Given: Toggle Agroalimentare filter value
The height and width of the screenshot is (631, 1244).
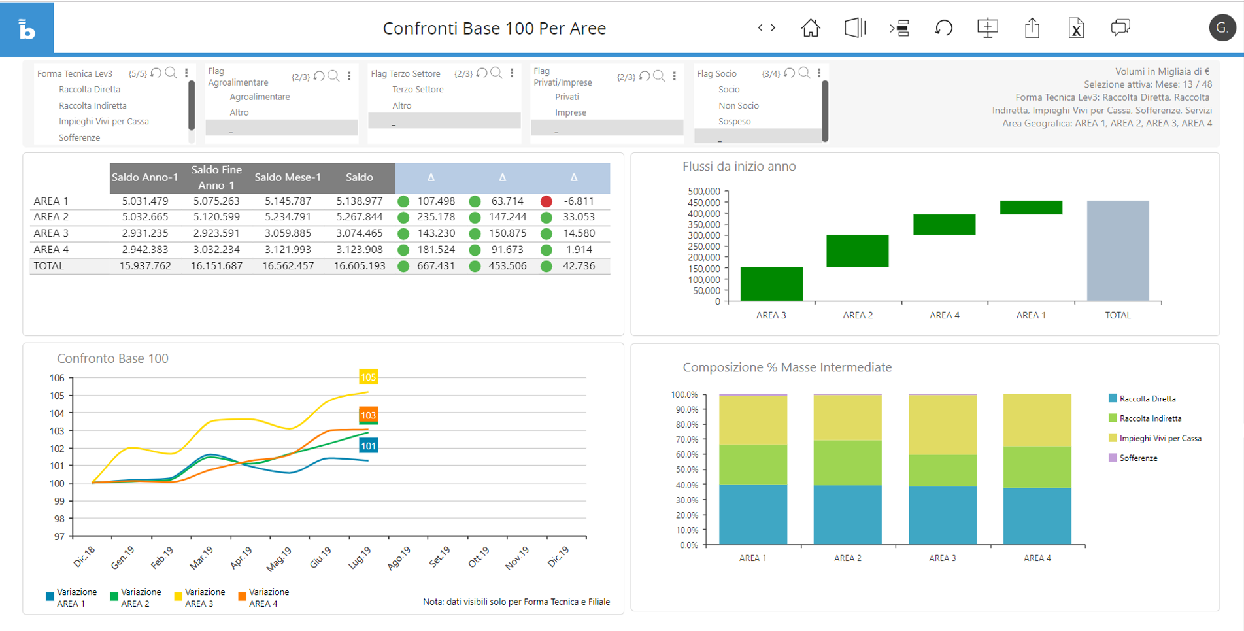Looking at the screenshot, I should pyautogui.click(x=260, y=97).
